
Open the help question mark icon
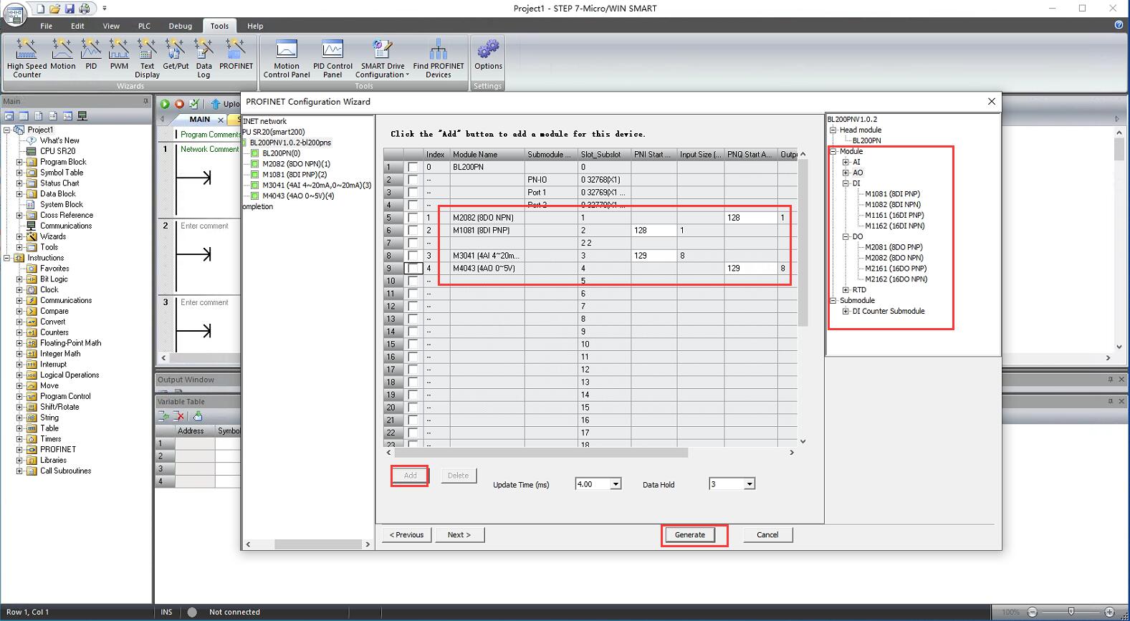point(1119,25)
